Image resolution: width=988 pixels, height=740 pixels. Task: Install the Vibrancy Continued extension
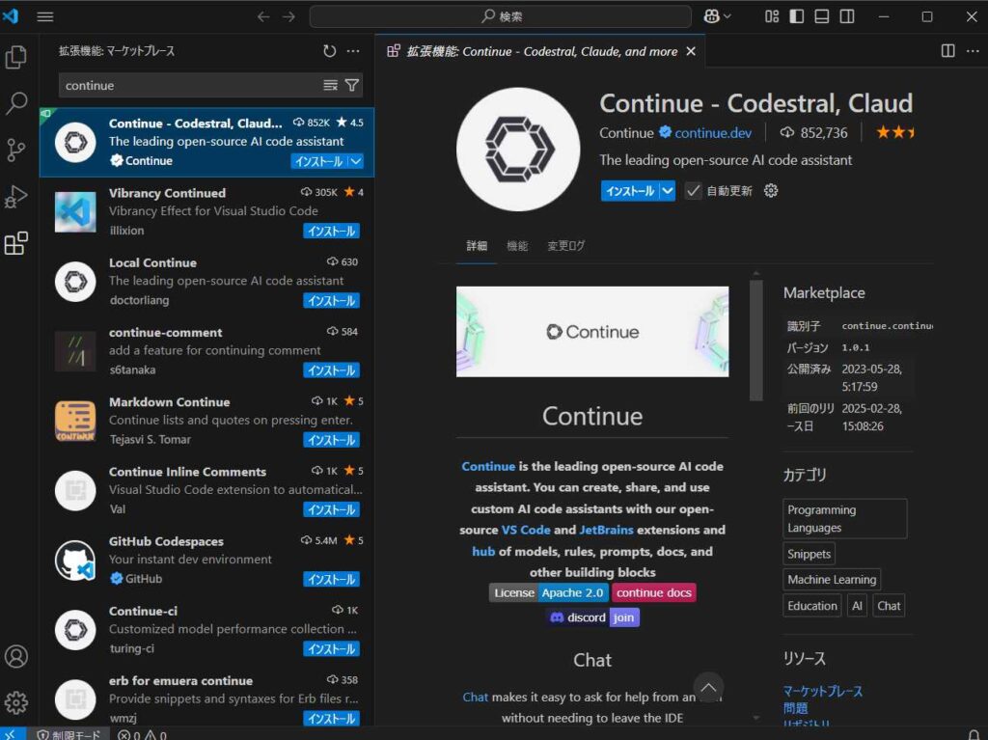[x=331, y=231]
